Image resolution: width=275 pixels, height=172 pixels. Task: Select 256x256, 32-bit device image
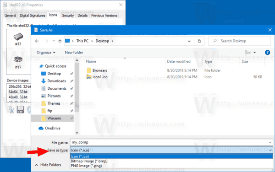(19, 86)
